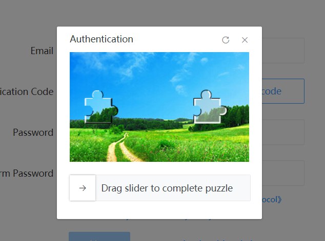This screenshot has height=241, width=325.
Task: Click the arrow slider handle
Action: click(83, 188)
